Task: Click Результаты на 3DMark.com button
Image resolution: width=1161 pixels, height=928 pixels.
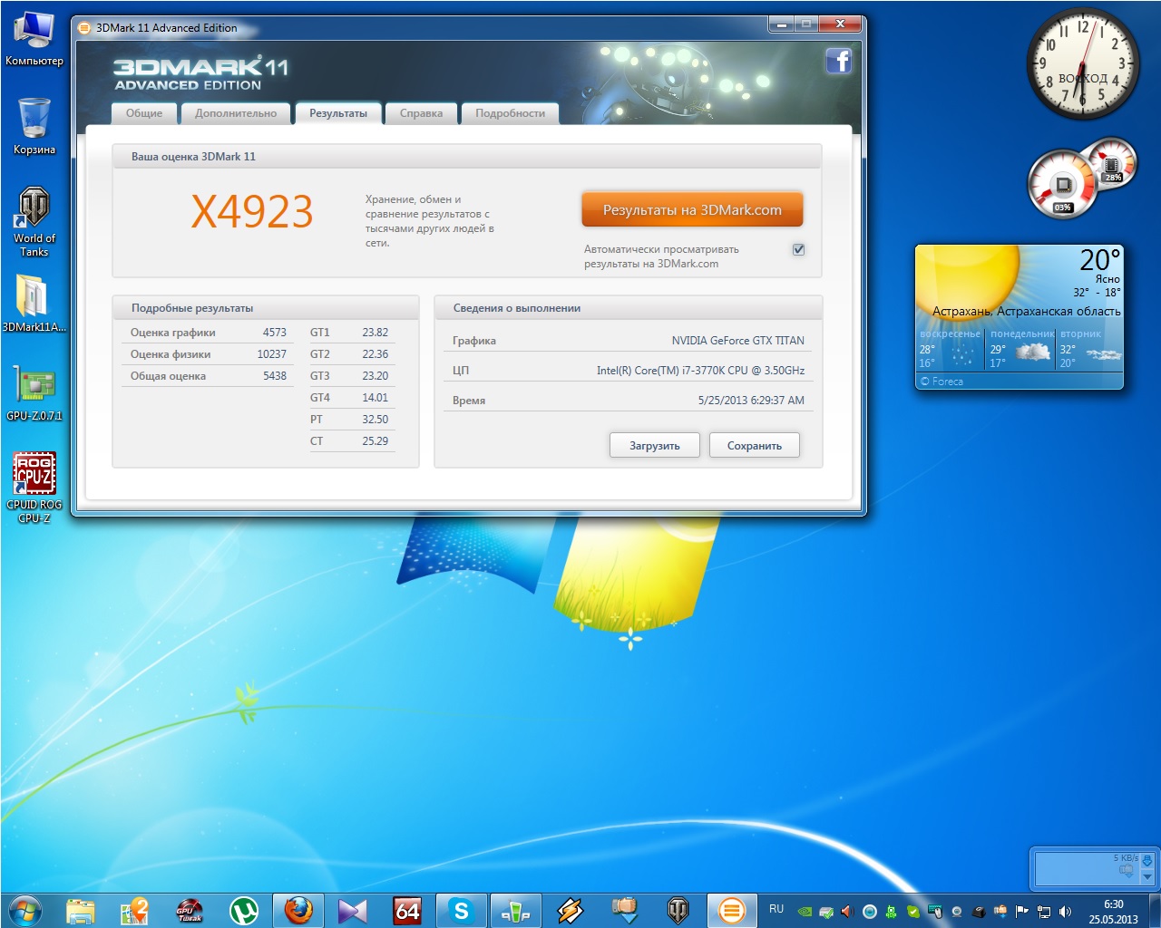Action: click(x=692, y=209)
